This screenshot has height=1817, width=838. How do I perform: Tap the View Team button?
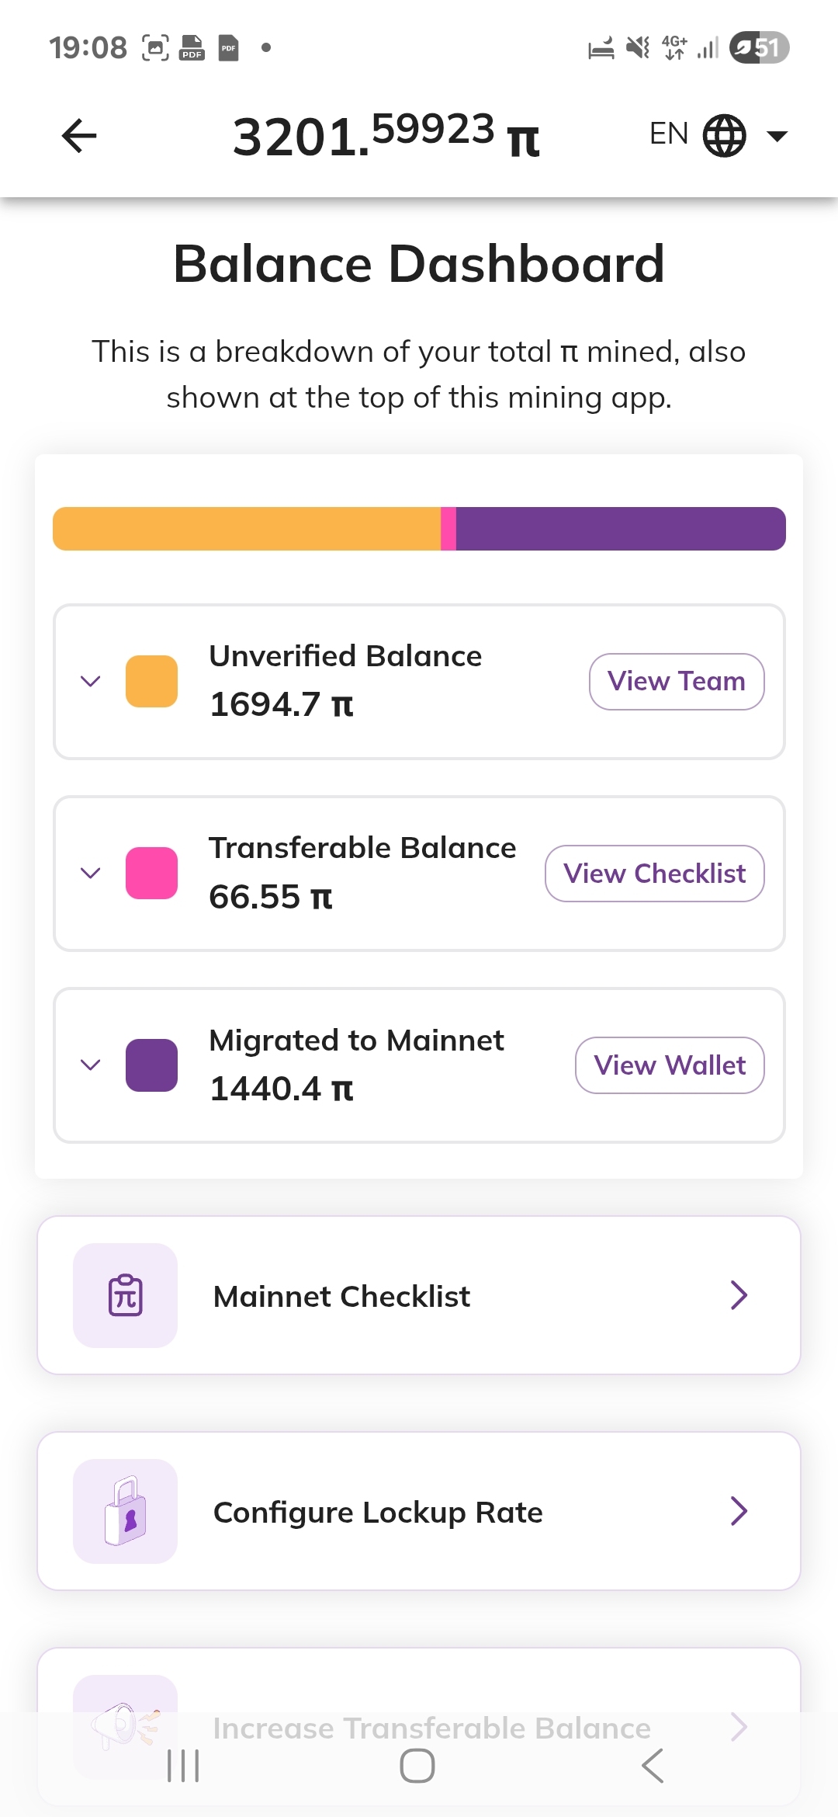tap(676, 682)
